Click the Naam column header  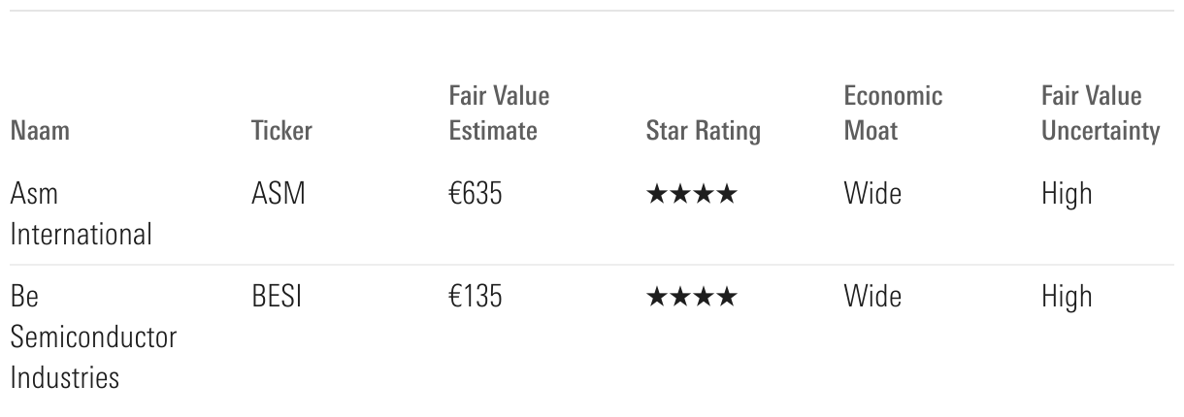click(40, 131)
